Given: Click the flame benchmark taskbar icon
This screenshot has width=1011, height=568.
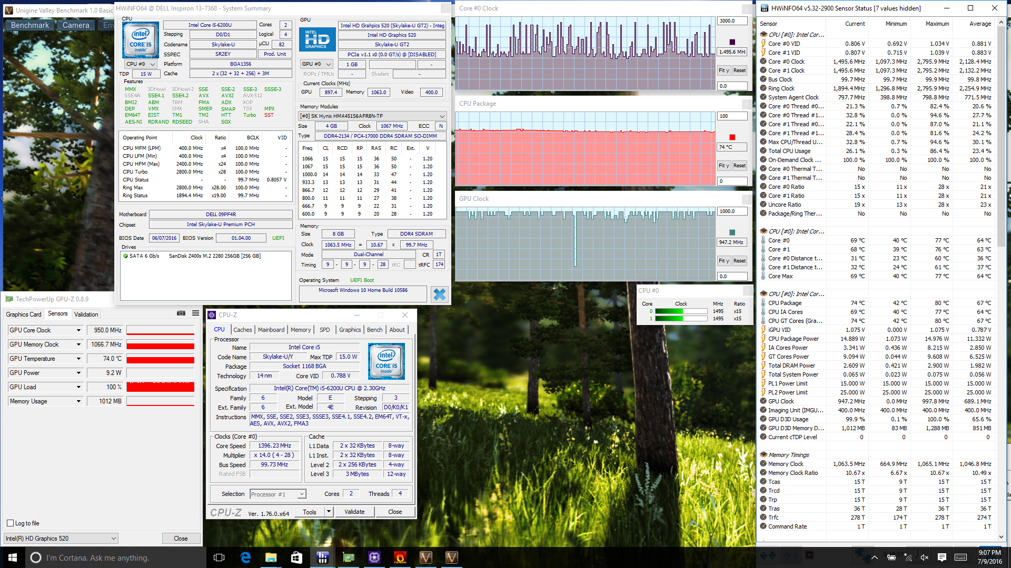Looking at the screenshot, I should coord(400,557).
